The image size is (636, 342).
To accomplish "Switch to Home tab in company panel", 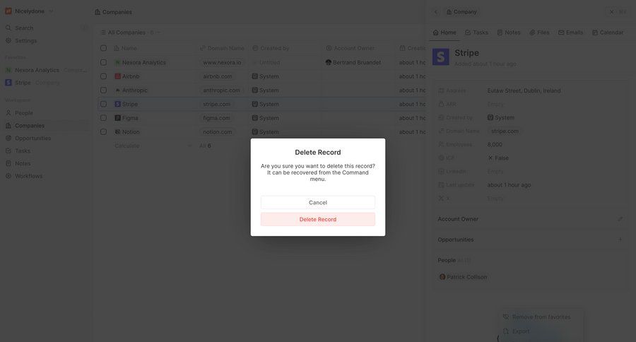I will pyautogui.click(x=444, y=33).
